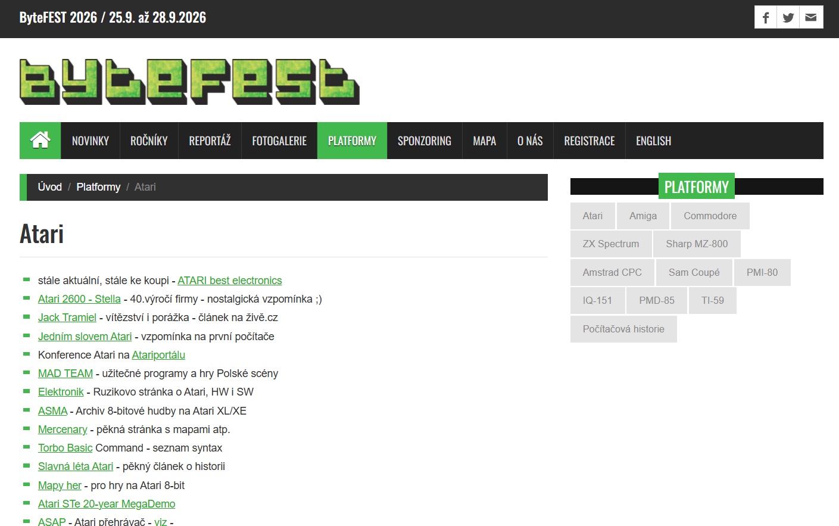The height and width of the screenshot is (526, 839).
Task: Select the IQ-151 platform tag
Action: [597, 300]
